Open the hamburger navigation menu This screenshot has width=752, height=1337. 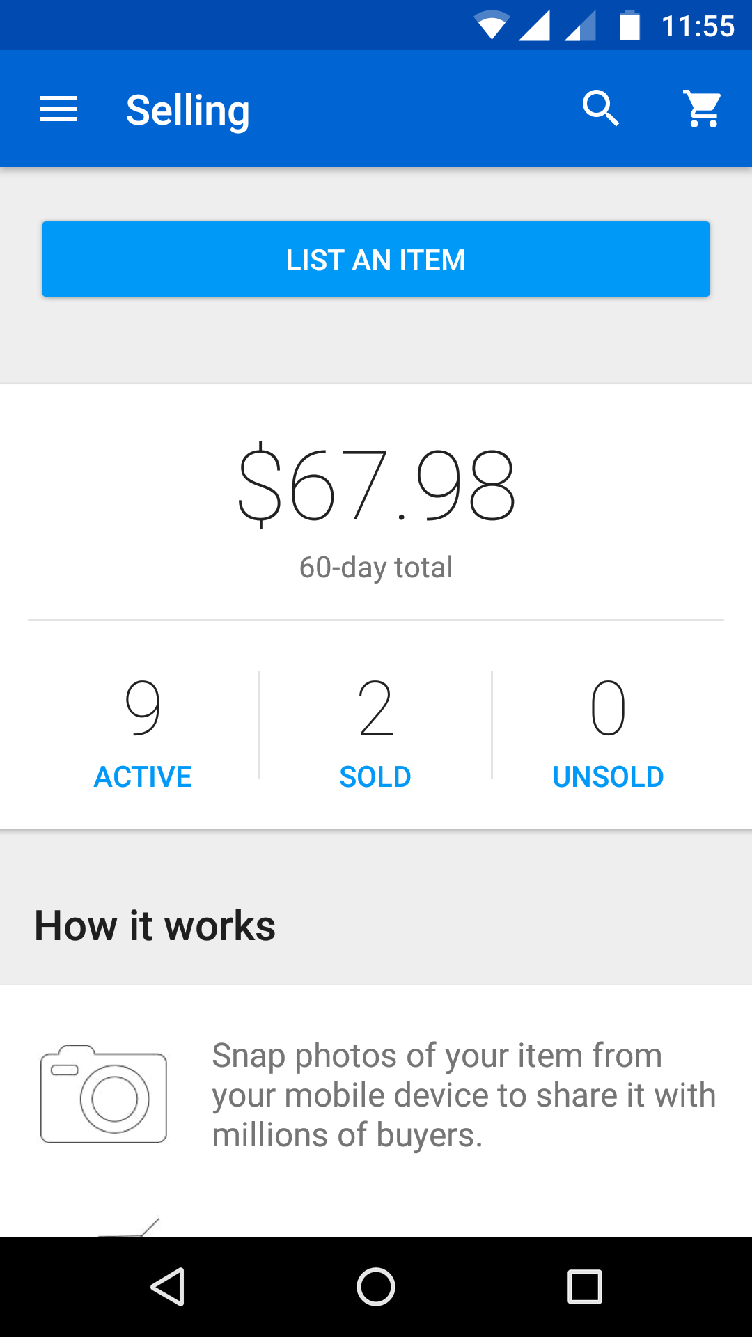click(58, 109)
